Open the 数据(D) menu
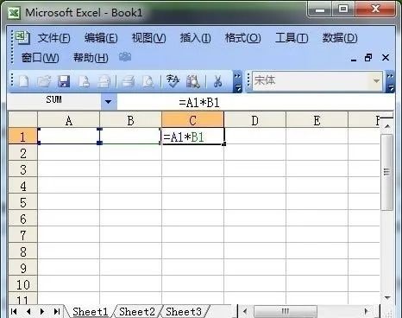 tap(340, 38)
